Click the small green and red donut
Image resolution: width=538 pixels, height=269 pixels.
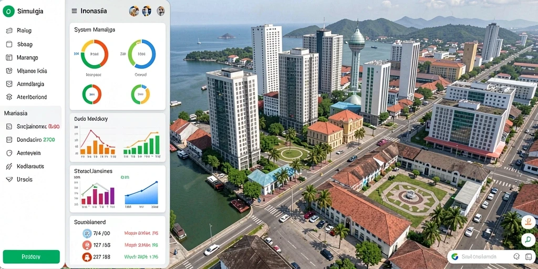pyautogui.click(x=91, y=94)
